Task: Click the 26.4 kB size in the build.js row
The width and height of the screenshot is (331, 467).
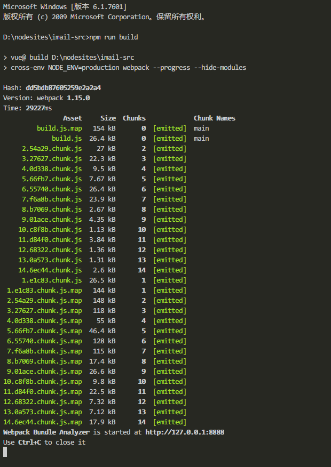Action: tap(103, 139)
